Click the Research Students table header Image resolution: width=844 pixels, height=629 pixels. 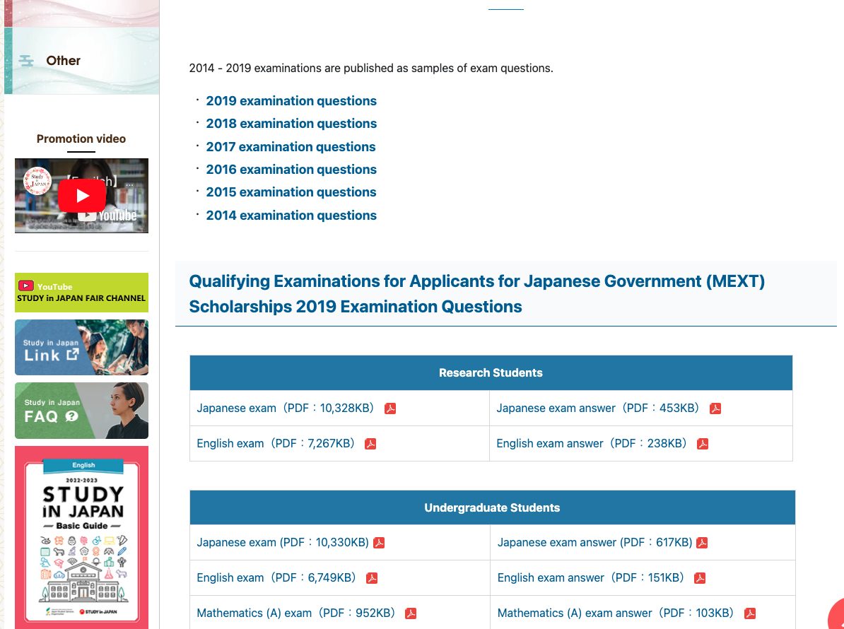491,373
